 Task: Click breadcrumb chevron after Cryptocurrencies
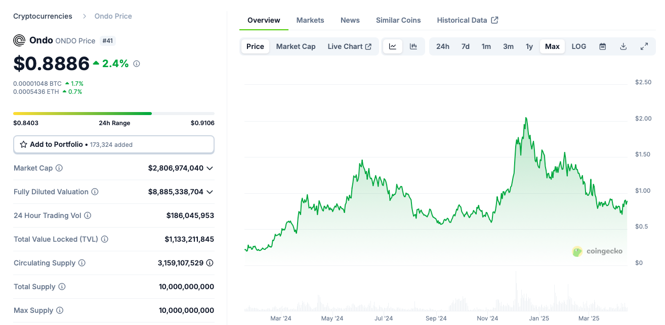[x=84, y=16]
